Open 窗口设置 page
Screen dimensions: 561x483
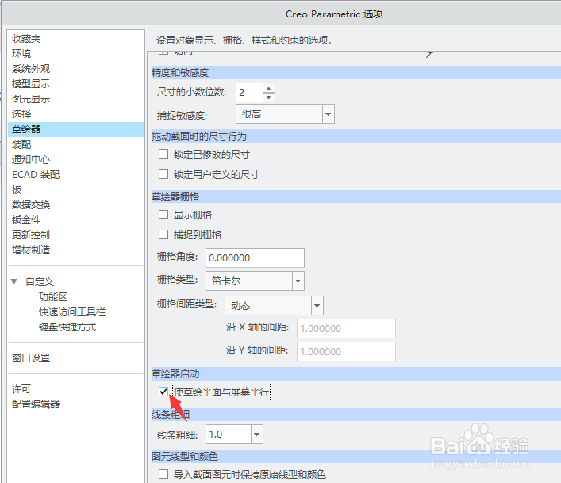(31, 358)
